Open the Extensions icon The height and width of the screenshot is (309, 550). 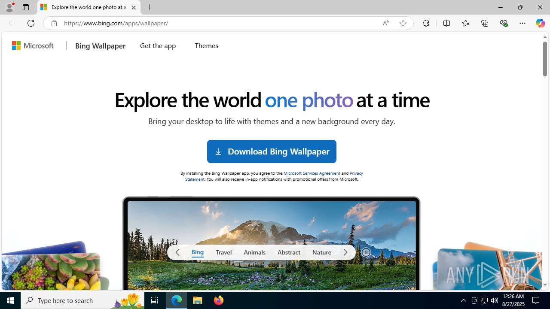coord(426,23)
